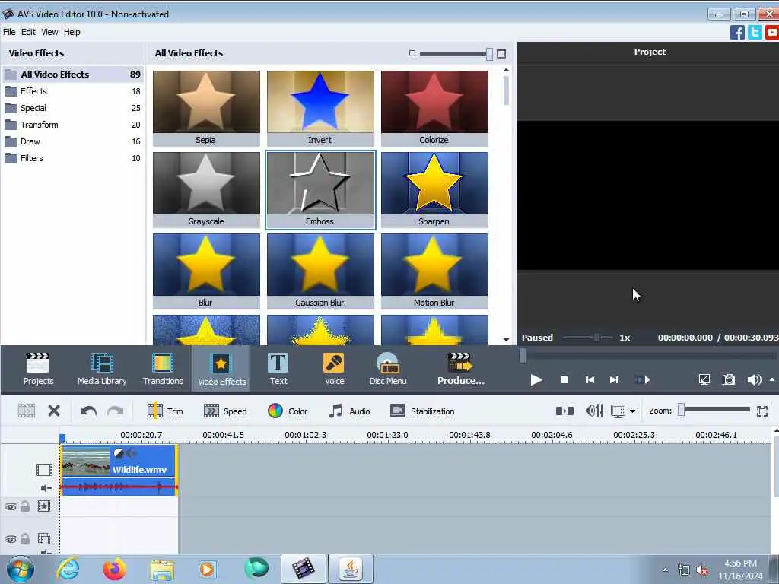Click the storyboard/timeline switch icon
This screenshot has height=584, width=779.
coord(564,411)
